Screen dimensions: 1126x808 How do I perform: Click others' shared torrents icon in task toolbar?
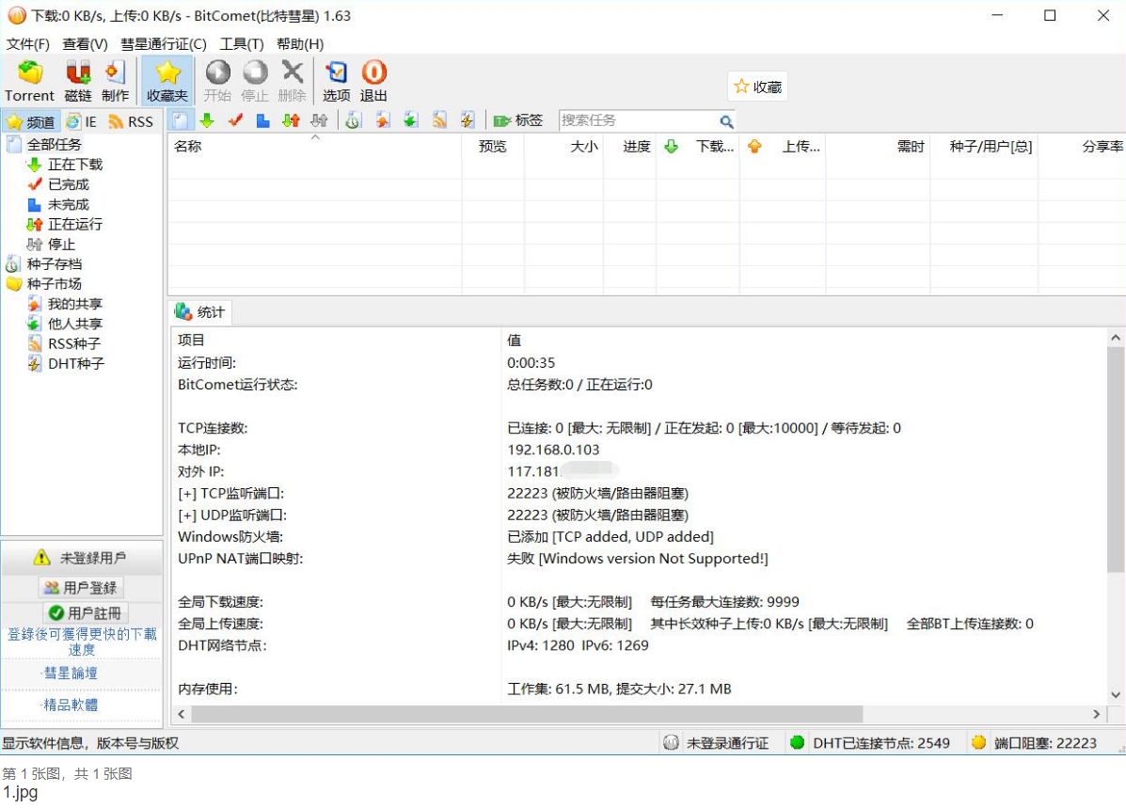411,120
